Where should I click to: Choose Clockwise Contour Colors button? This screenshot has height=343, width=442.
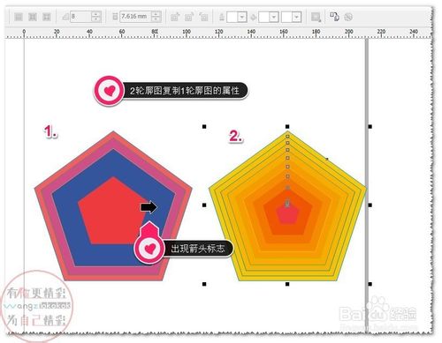coord(189,17)
